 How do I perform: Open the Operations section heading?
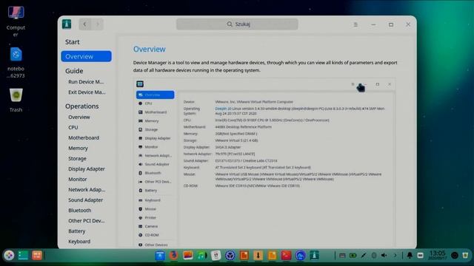[x=82, y=106]
